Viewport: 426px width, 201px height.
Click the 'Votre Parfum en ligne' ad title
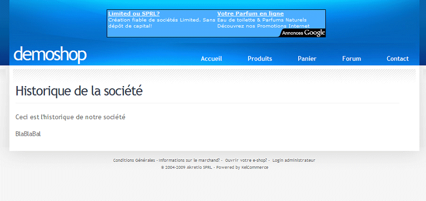tap(250, 14)
